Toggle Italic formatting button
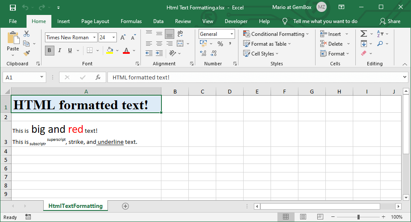Screen dimensions: 411x222 coord(59,50)
